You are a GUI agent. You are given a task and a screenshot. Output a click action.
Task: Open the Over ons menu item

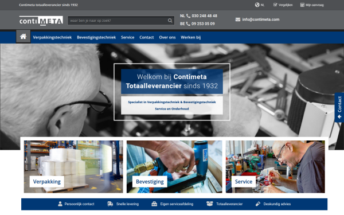click(x=167, y=37)
